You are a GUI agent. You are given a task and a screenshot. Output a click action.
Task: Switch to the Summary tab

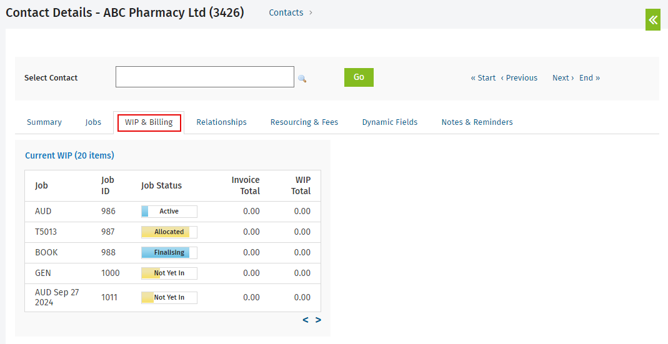point(44,122)
